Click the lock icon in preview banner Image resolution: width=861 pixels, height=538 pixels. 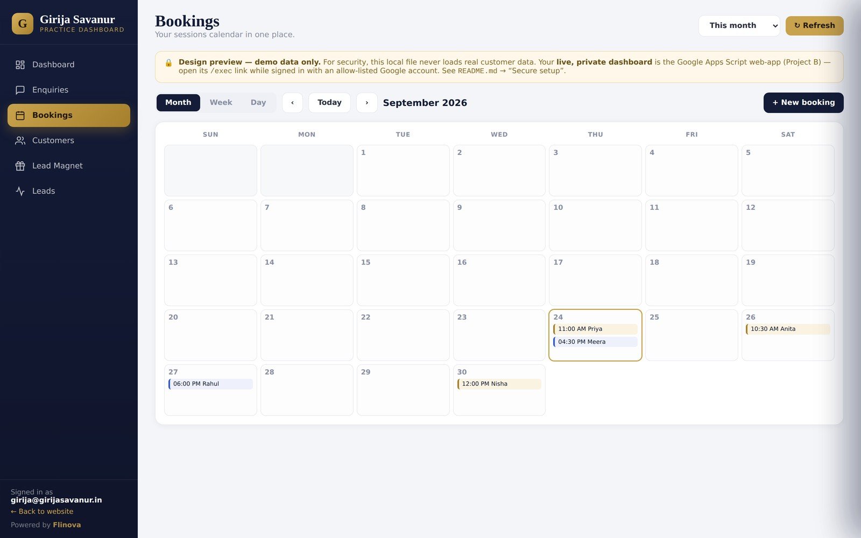click(168, 63)
